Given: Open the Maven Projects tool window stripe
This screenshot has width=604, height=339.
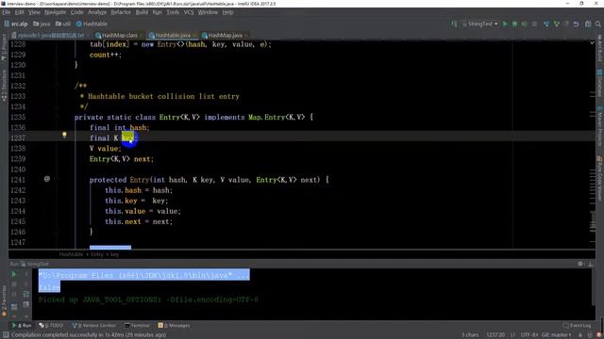Looking at the screenshot, I should pos(600,126).
